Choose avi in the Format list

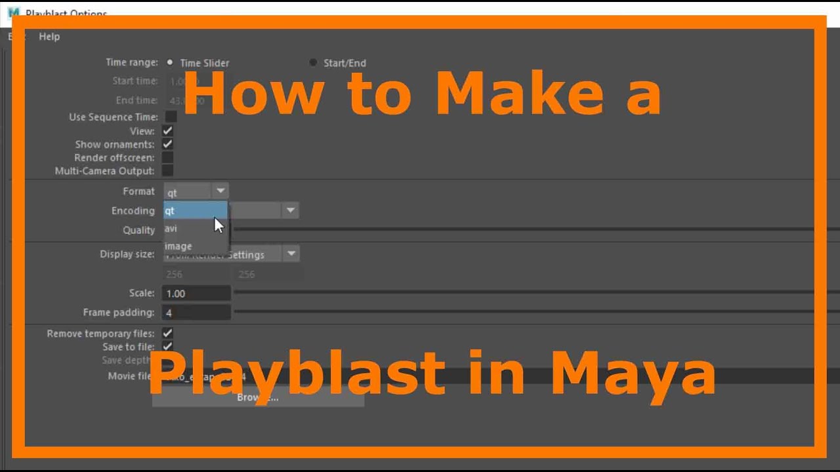(196, 228)
